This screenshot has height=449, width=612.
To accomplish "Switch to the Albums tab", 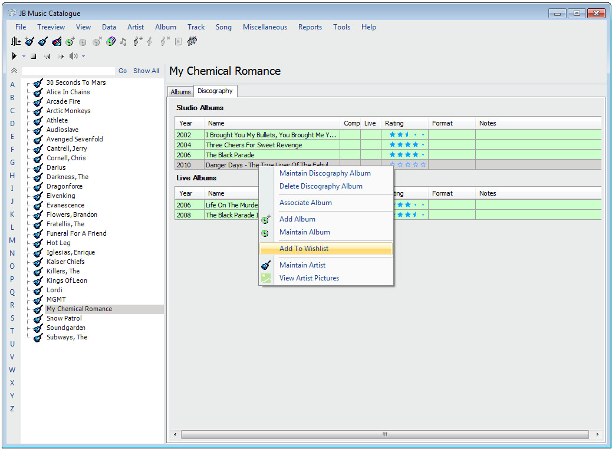I will coord(181,92).
